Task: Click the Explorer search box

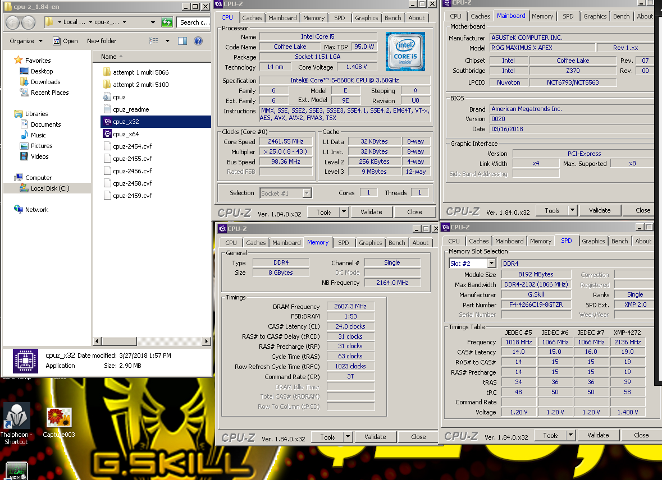Action: [193, 22]
